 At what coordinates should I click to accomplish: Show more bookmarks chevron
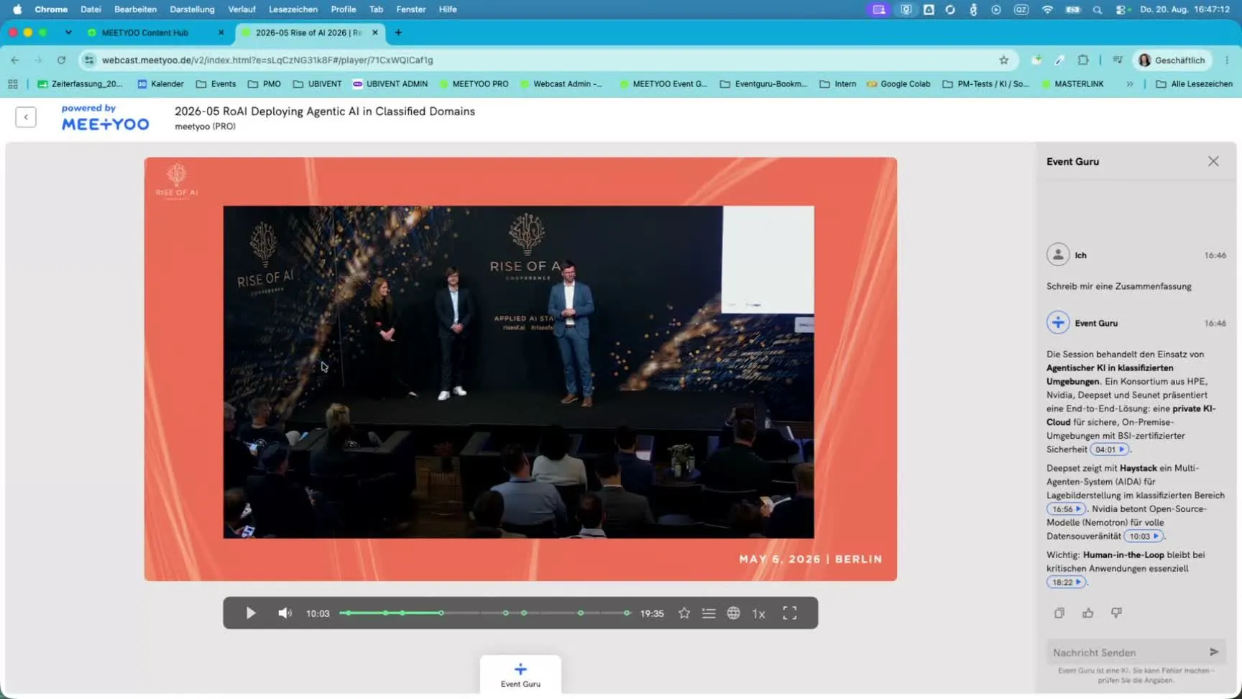[x=1130, y=84]
